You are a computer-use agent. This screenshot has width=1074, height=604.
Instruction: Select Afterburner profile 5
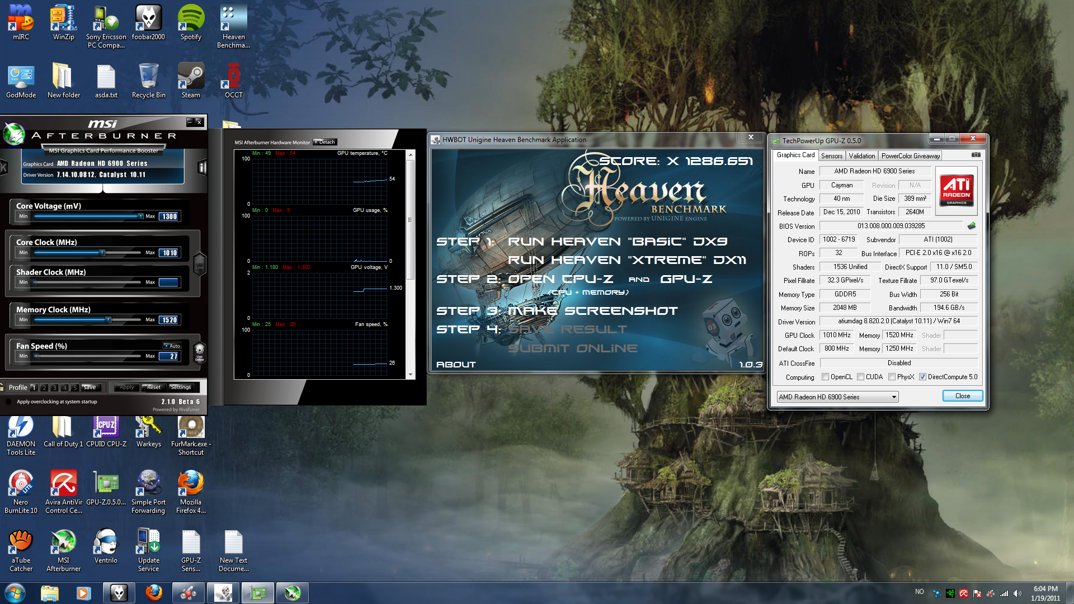click(x=74, y=388)
